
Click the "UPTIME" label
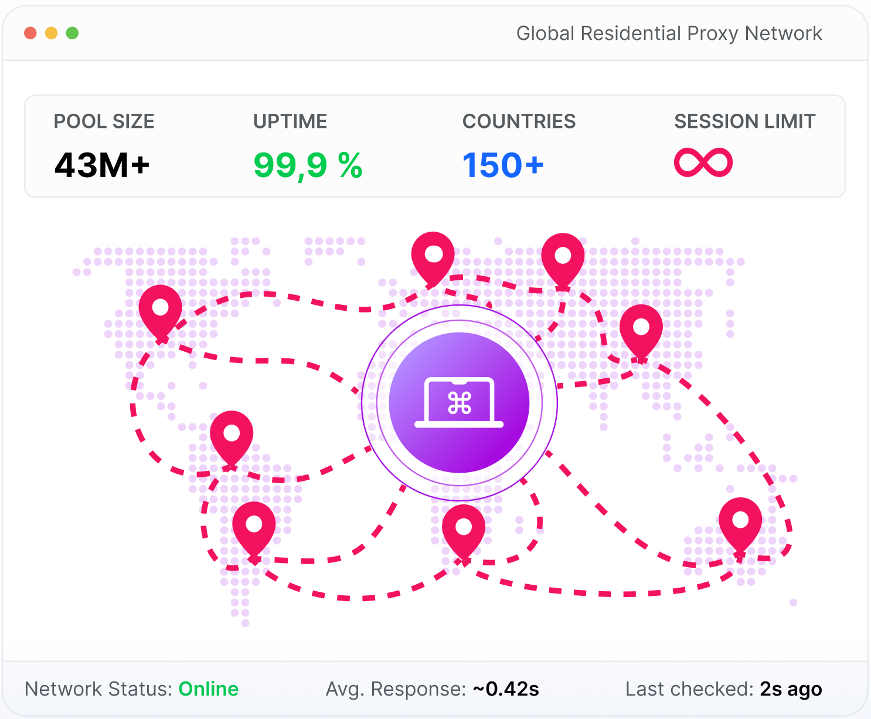point(290,121)
